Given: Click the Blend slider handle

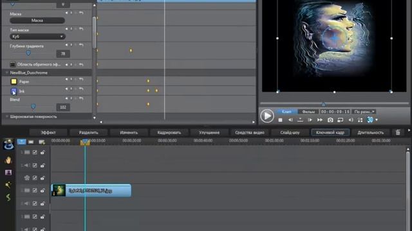Looking at the screenshot, I should click(x=33, y=107).
